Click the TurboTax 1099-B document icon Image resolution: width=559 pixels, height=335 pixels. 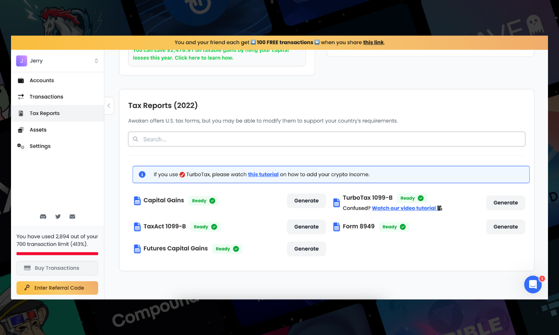pos(336,203)
